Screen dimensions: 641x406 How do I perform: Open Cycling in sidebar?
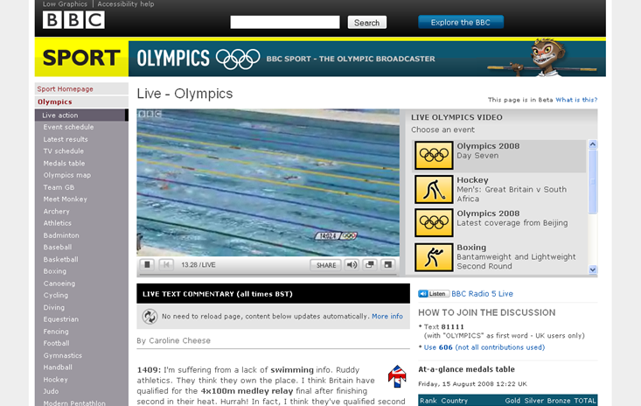click(56, 295)
